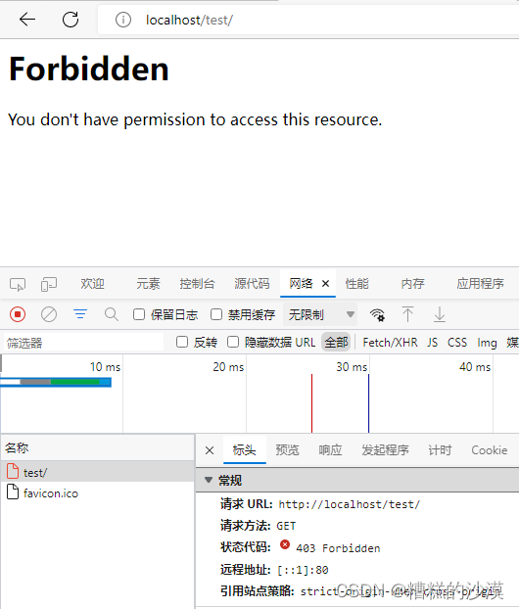Image resolution: width=519 pixels, height=609 pixels.
Task: View site information via the info icon
Action: pos(123,20)
